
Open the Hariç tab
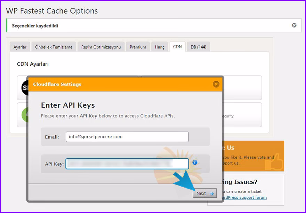point(160,47)
